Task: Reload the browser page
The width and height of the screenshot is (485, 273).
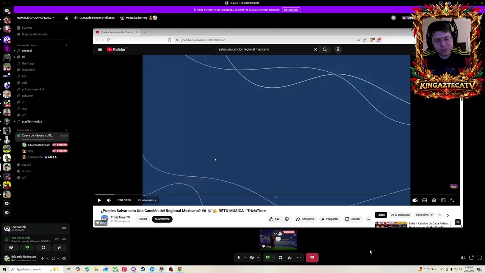Action: tap(109, 40)
